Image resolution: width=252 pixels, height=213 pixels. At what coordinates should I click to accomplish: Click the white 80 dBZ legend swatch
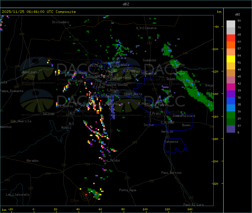pyautogui.click(x=231, y=24)
